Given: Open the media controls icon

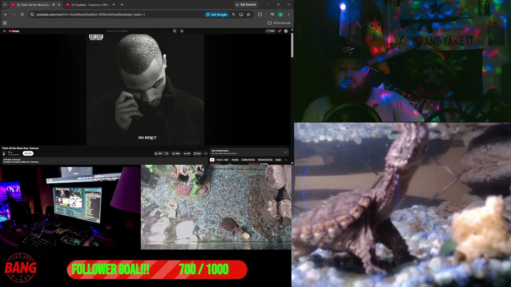Looking at the screenshot, I should point(273,14).
